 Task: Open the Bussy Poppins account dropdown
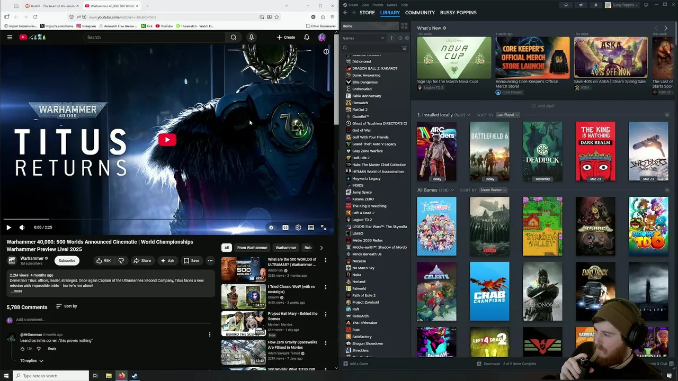621,5
